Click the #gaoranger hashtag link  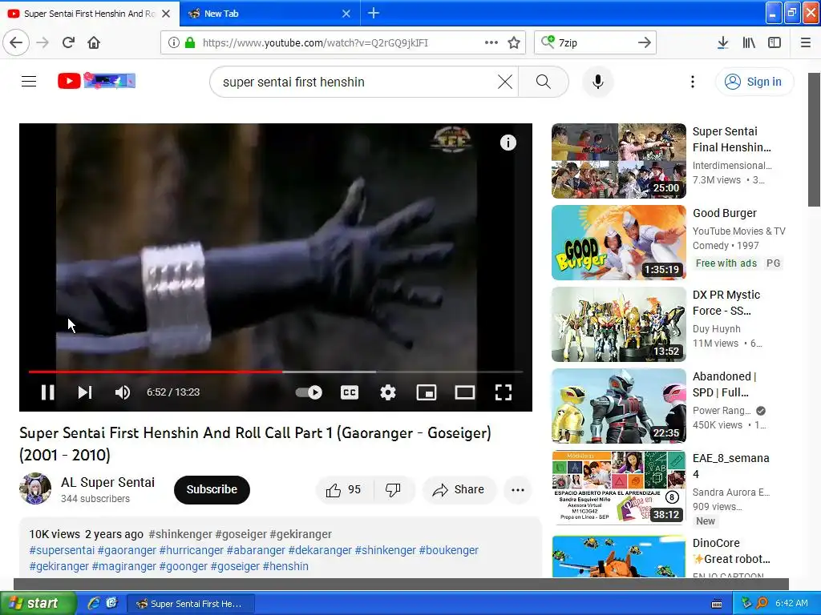pyautogui.click(x=127, y=550)
